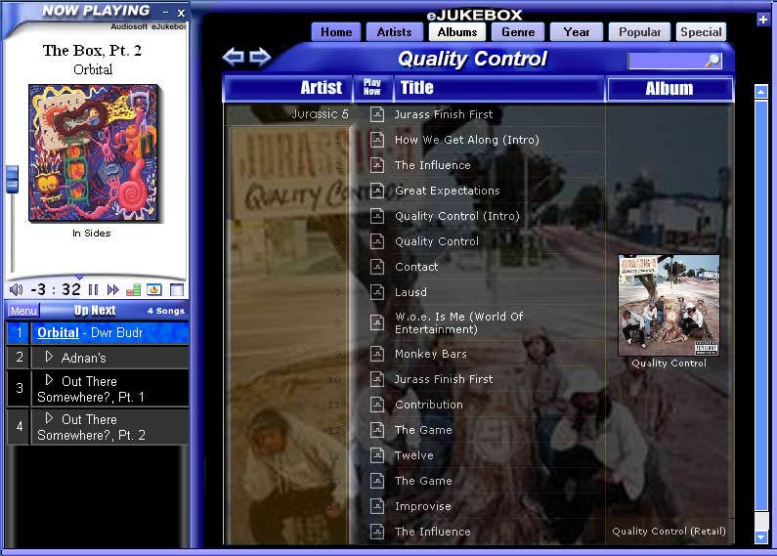
Task: Click the note icon beside 'Lausd'
Action: click(x=377, y=292)
